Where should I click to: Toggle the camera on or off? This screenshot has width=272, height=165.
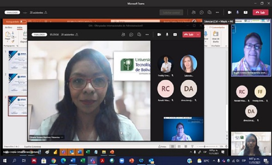pos(230,12)
